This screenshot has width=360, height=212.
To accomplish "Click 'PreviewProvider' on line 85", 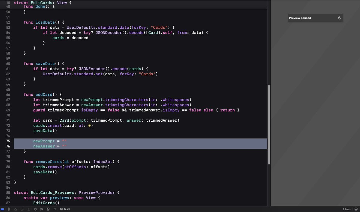I will pos(97,193).
